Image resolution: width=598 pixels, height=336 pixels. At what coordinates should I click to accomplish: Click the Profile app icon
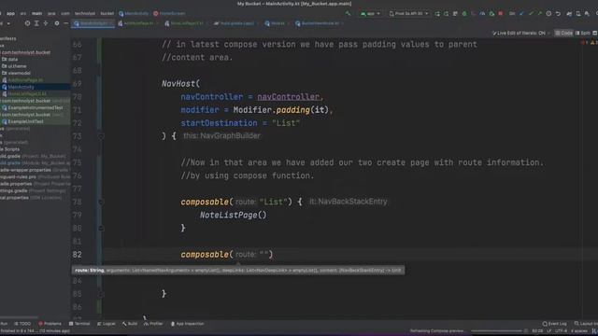(x=482, y=13)
